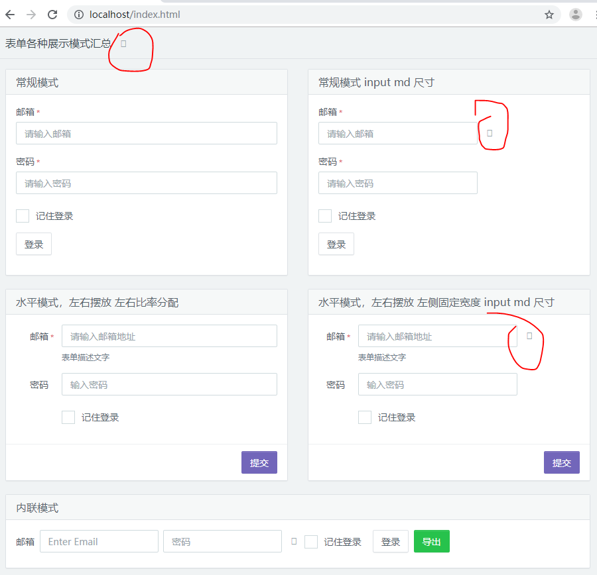Click the 内联模式 panel heading
Viewport: 597px width, 575px height.
(37, 507)
